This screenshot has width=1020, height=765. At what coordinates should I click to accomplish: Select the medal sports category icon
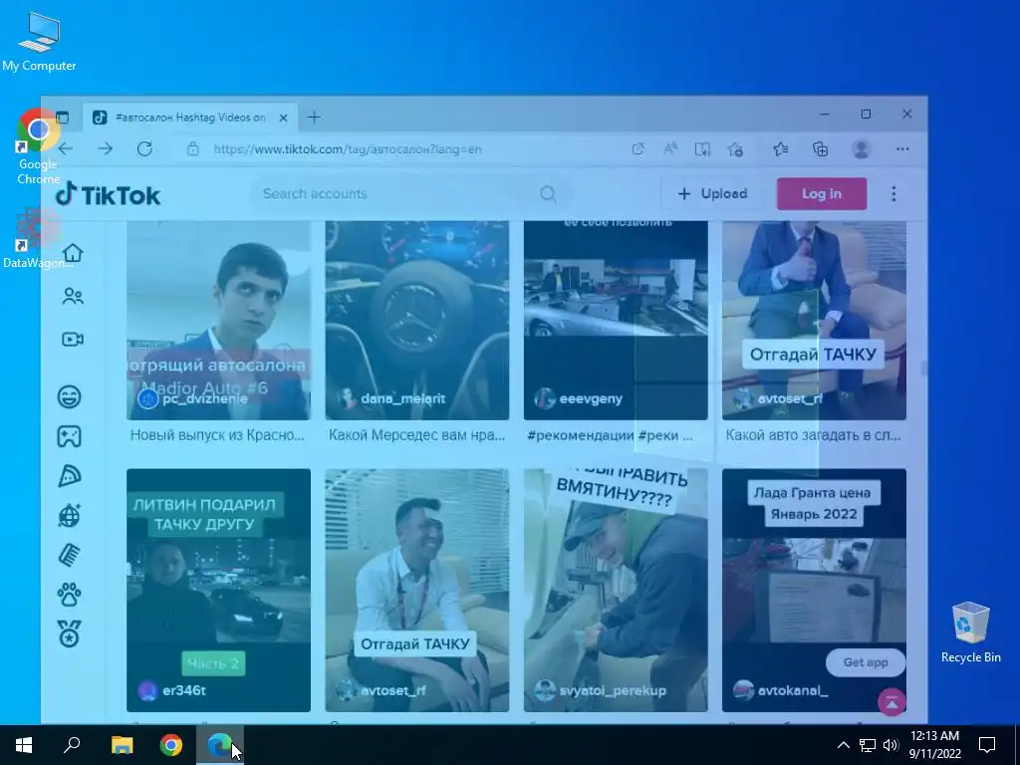69,634
